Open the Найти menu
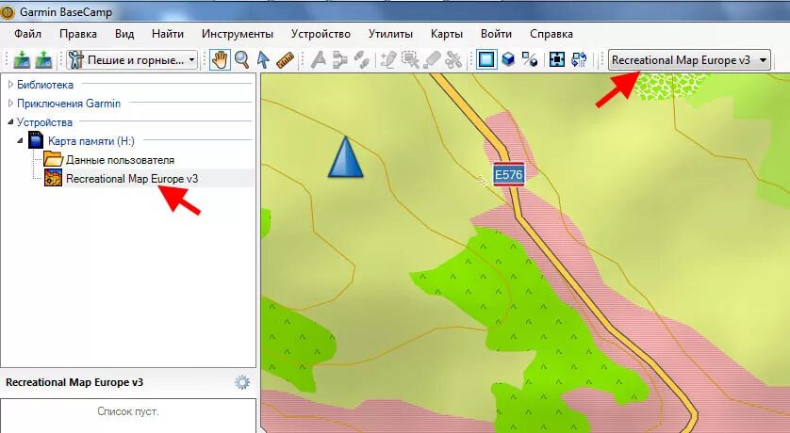790x433 pixels. click(x=168, y=34)
